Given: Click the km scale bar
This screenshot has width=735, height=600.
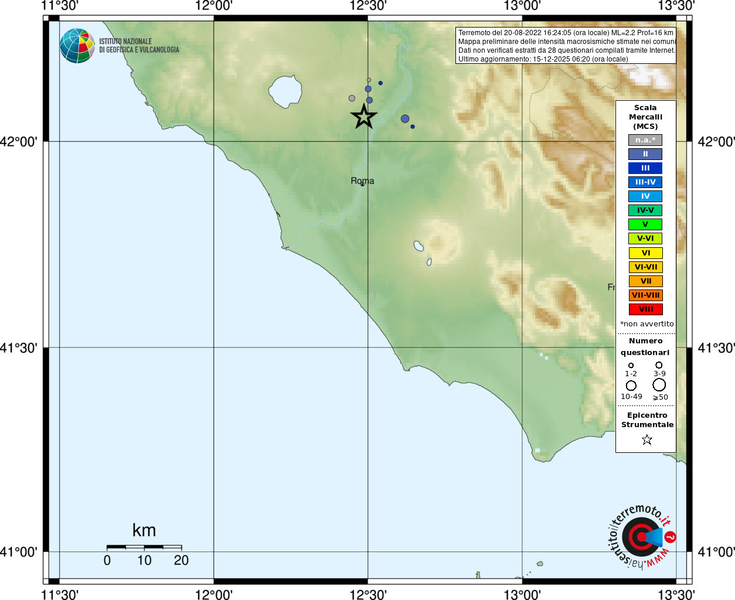Looking at the screenshot, I should pos(144,547).
